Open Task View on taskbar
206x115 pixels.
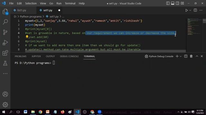click(x=18, y=112)
